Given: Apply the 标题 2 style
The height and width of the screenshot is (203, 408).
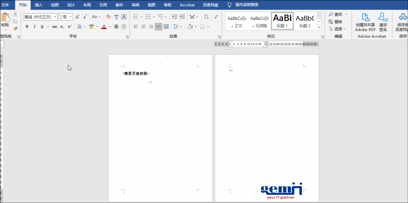Looking at the screenshot, I should pyautogui.click(x=305, y=21).
